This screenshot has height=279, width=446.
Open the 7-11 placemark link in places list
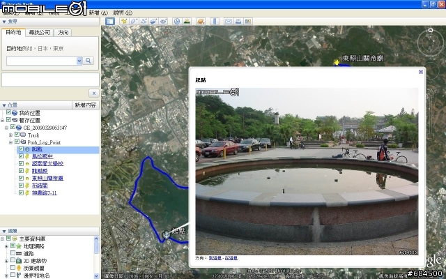click(45, 193)
